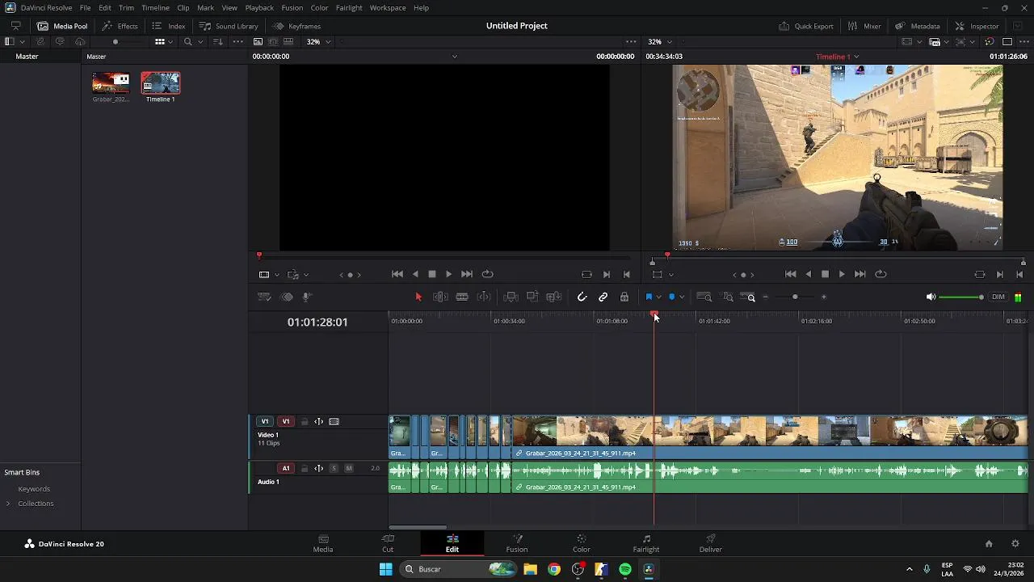Image resolution: width=1034 pixels, height=582 pixels.
Task: Open the flag color dropdown arrow
Action: coord(659,297)
